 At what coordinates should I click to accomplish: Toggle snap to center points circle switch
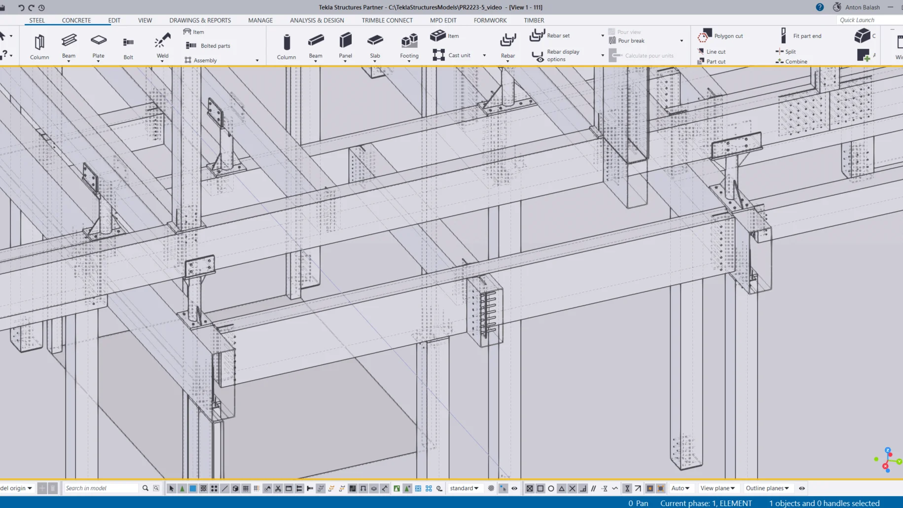coord(551,488)
